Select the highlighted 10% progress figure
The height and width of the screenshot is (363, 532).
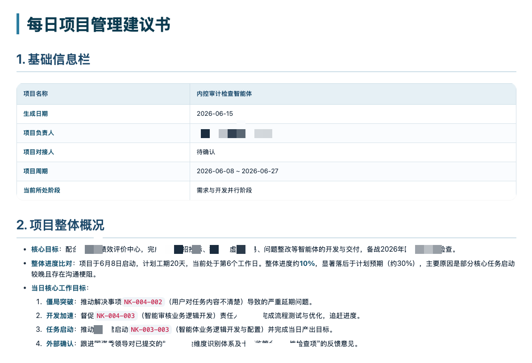tap(307, 263)
